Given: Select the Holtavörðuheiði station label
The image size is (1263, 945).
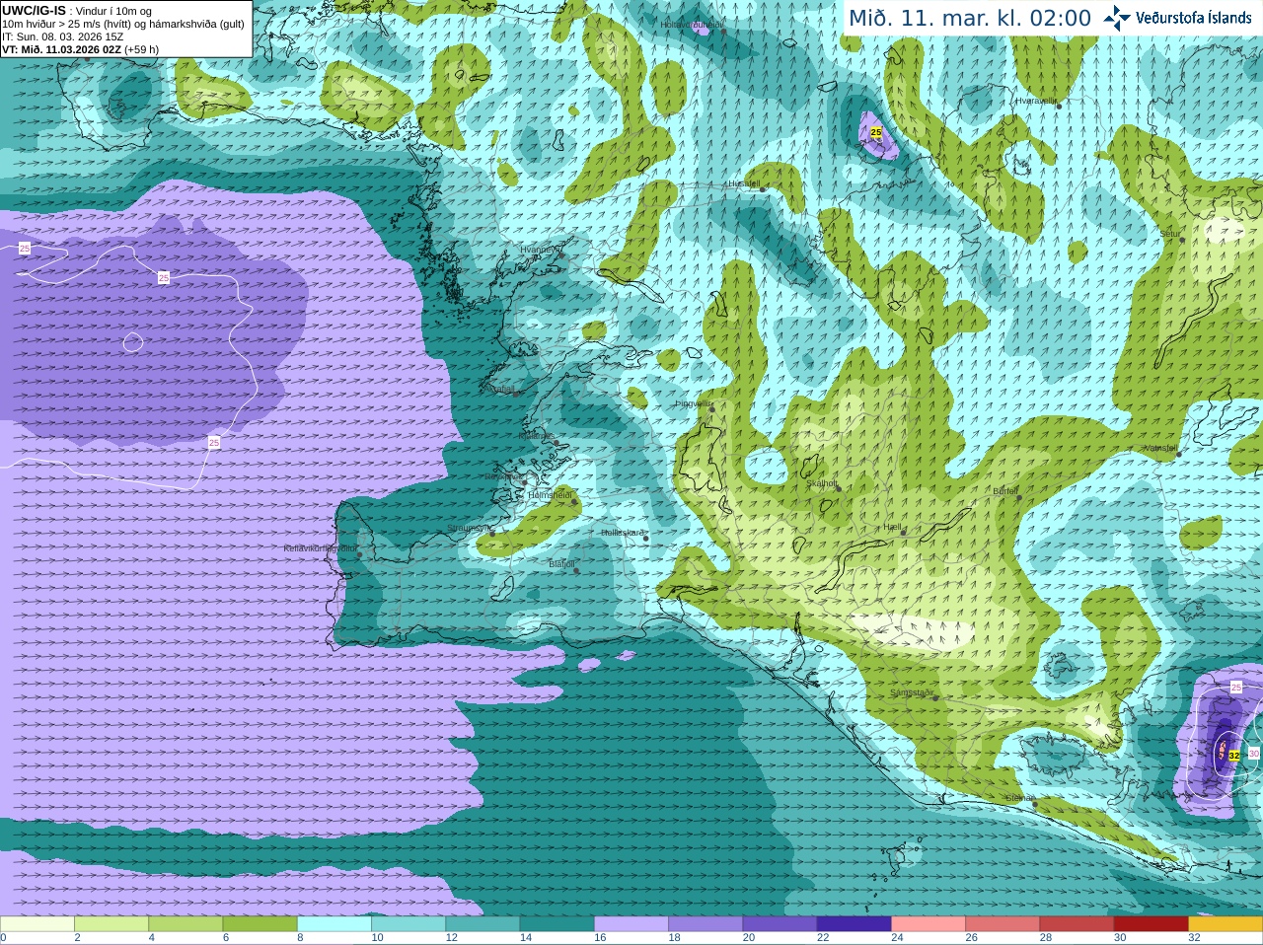Looking at the screenshot, I should pyautogui.click(x=692, y=25).
